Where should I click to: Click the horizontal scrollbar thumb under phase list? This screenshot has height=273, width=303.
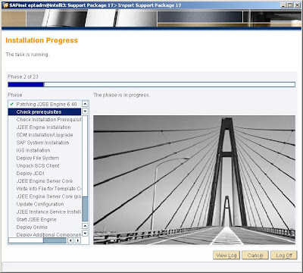click(55, 240)
